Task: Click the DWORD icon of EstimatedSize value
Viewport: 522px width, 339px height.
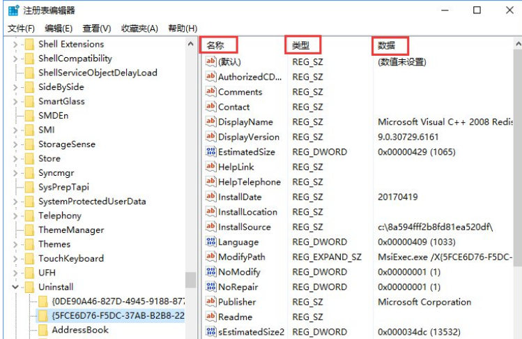Action: pos(210,151)
